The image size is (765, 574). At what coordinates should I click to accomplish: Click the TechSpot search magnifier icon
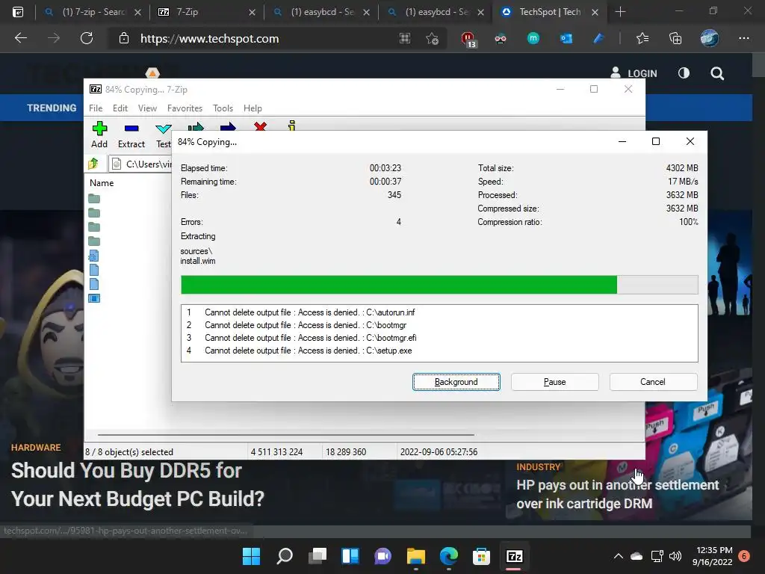pos(717,74)
